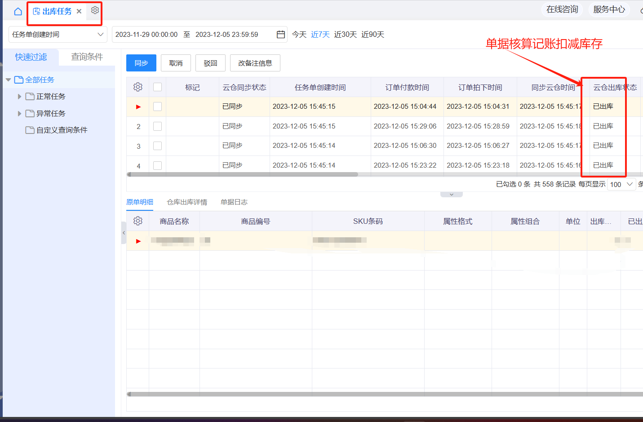Open the 任务单创建时间 dropdown

(x=58, y=35)
